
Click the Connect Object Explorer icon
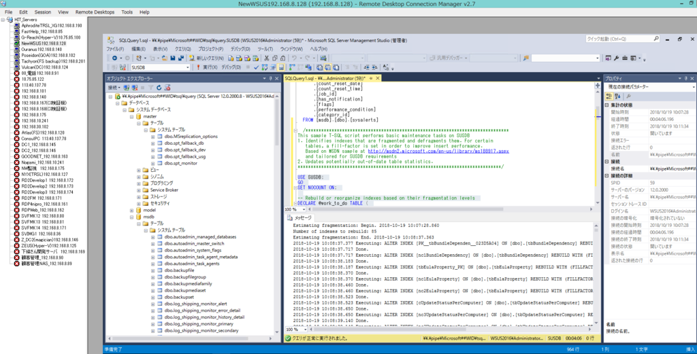tap(126, 88)
